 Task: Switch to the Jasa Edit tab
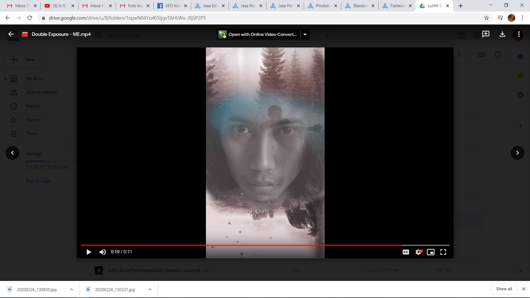tap(210, 6)
